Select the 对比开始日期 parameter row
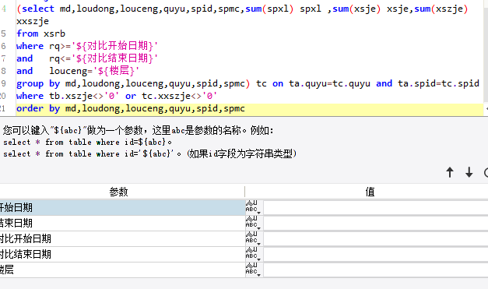 point(122,239)
